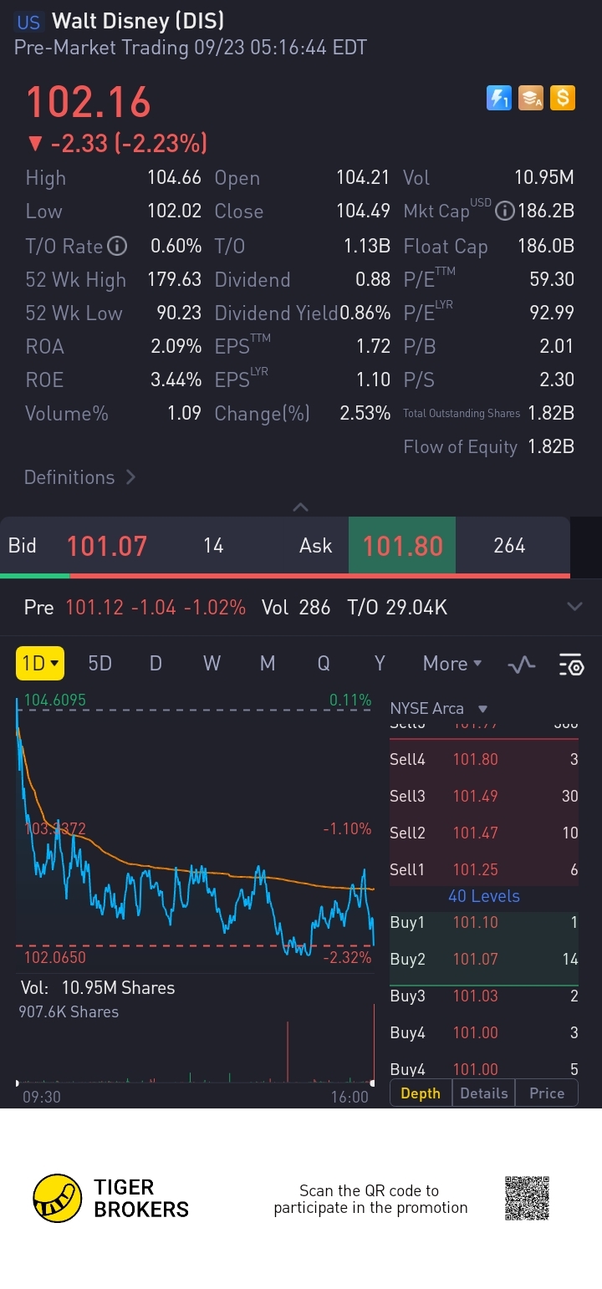Tap the Sell2 101.47 order row
The image size is (602, 1289).
(x=484, y=833)
